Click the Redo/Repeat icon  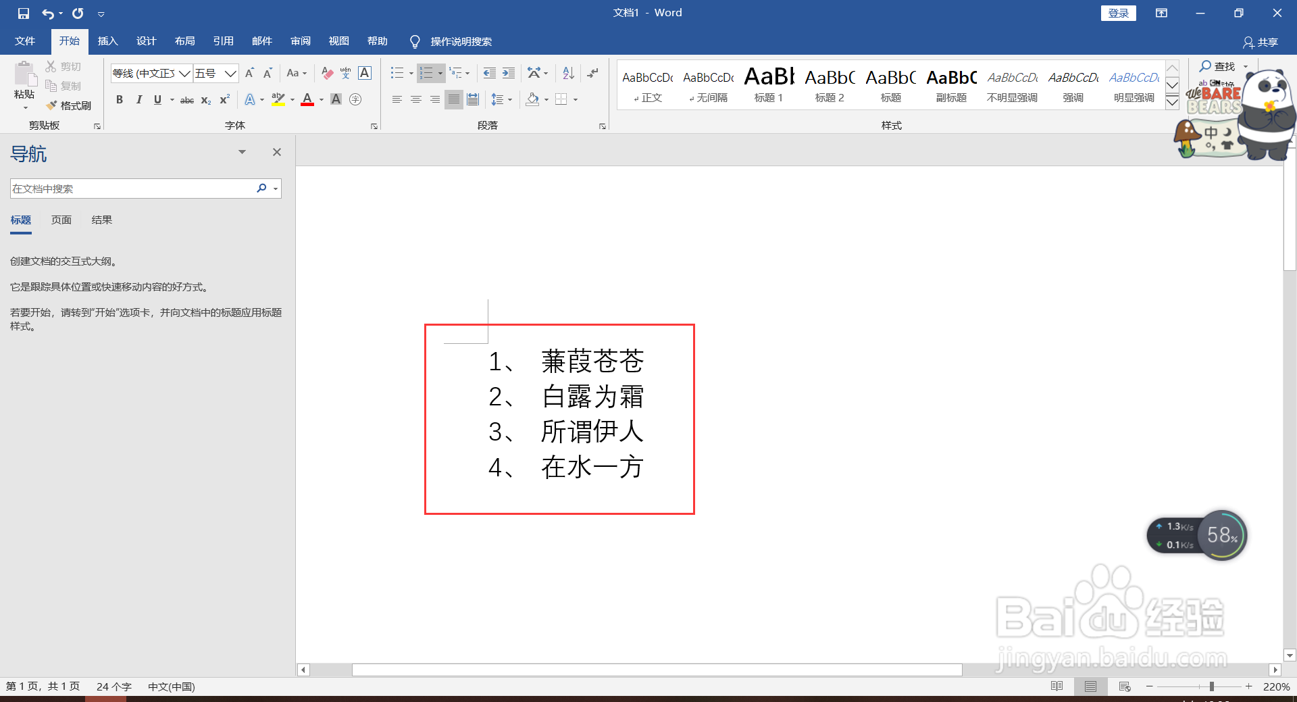click(x=78, y=14)
